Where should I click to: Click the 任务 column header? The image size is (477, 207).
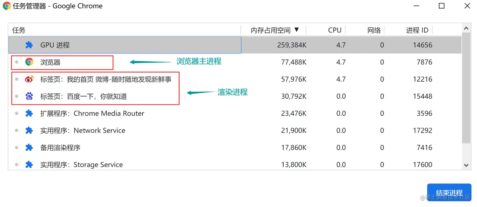click(x=19, y=30)
